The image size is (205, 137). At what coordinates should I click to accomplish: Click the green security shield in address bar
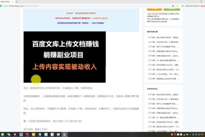(1, 6)
